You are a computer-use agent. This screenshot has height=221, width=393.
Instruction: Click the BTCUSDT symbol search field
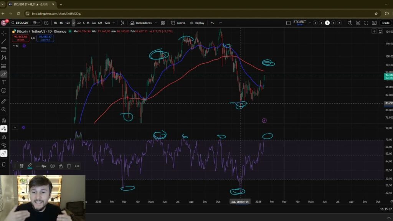point(21,23)
